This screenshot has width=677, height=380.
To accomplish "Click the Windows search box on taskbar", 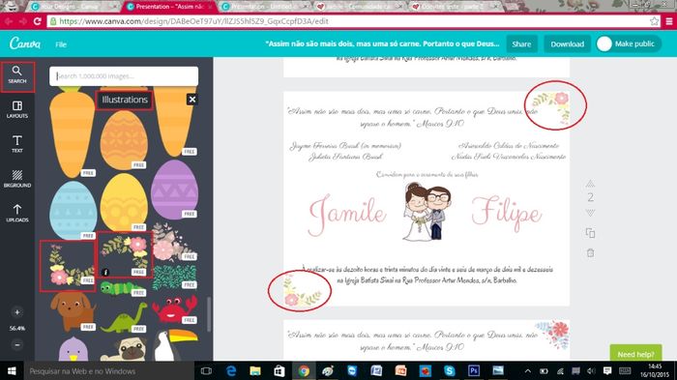I will pos(108,371).
